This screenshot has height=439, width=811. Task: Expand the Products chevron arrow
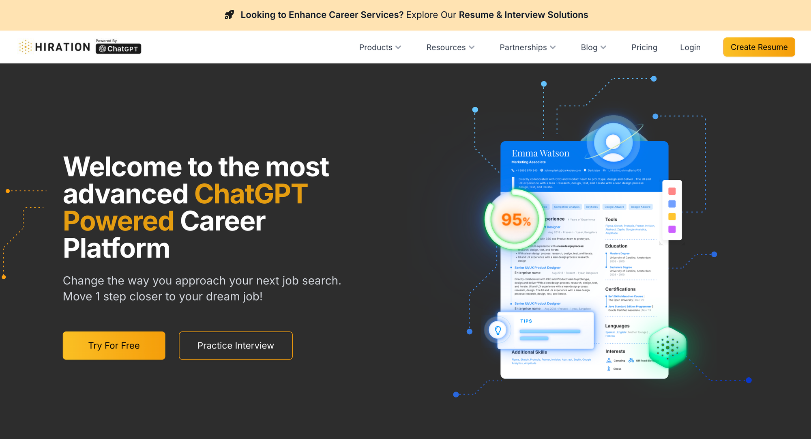pos(398,47)
